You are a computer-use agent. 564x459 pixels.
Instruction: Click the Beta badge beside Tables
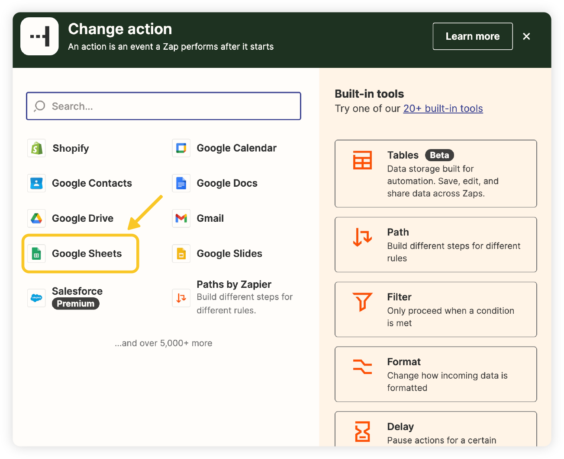click(439, 155)
